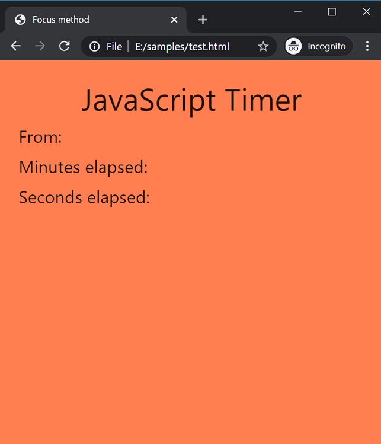Click the "From:" label

tap(40, 137)
